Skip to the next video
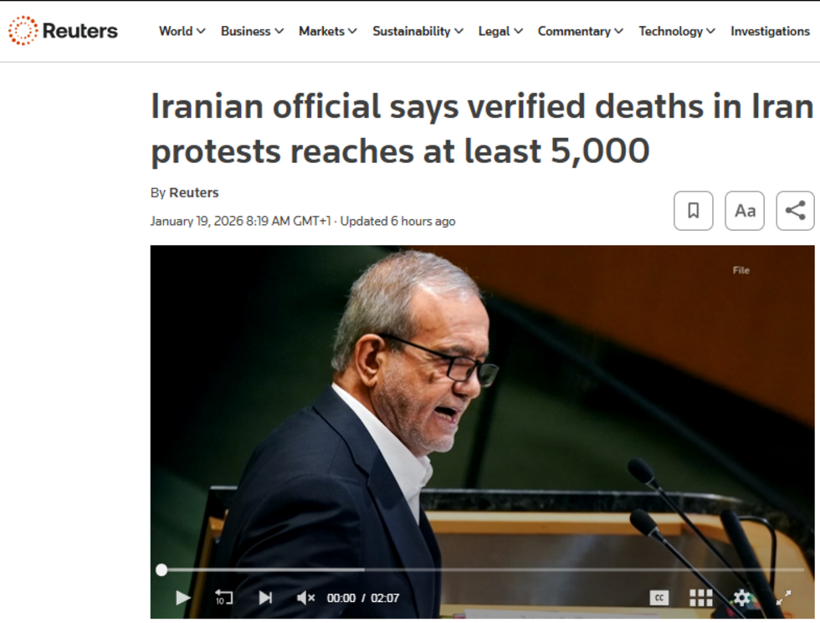The image size is (820, 623). coord(265,597)
